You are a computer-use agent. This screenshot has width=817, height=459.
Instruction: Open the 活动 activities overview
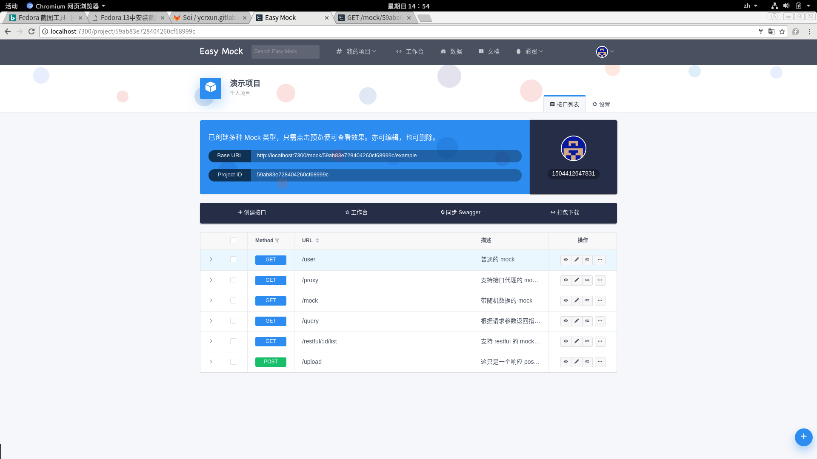[x=11, y=6]
